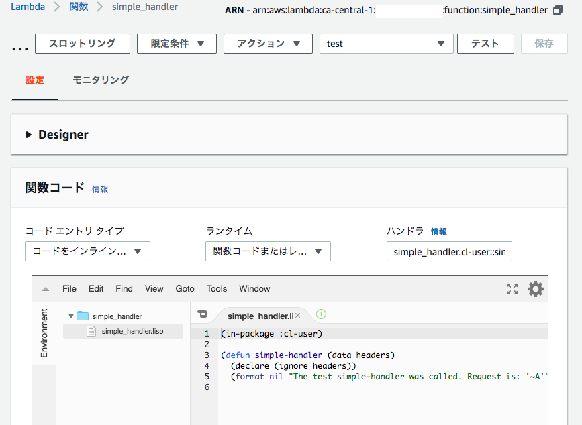The height and width of the screenshot is (425, 582).
Task: Go to 関数 breadcrumb link
Action: (x=79, y=7)
